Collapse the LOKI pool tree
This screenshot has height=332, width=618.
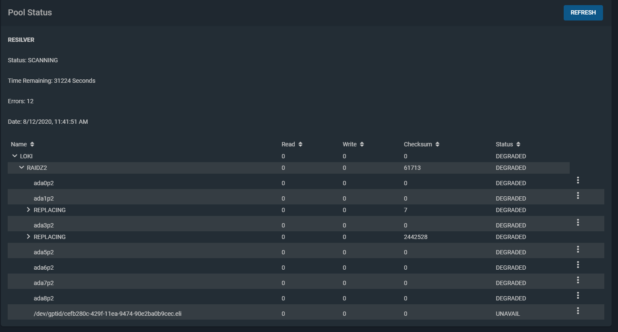(x=15, y=156)
